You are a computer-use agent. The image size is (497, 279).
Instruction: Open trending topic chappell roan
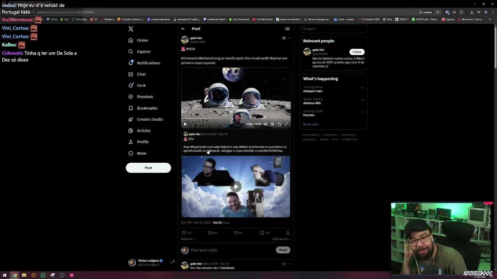pyautogui.click(x=313, y=91)
